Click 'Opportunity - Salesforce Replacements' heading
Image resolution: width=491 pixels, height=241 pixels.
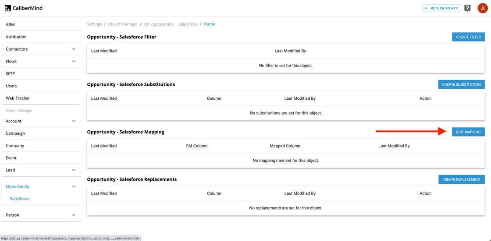tap(132, 179)
